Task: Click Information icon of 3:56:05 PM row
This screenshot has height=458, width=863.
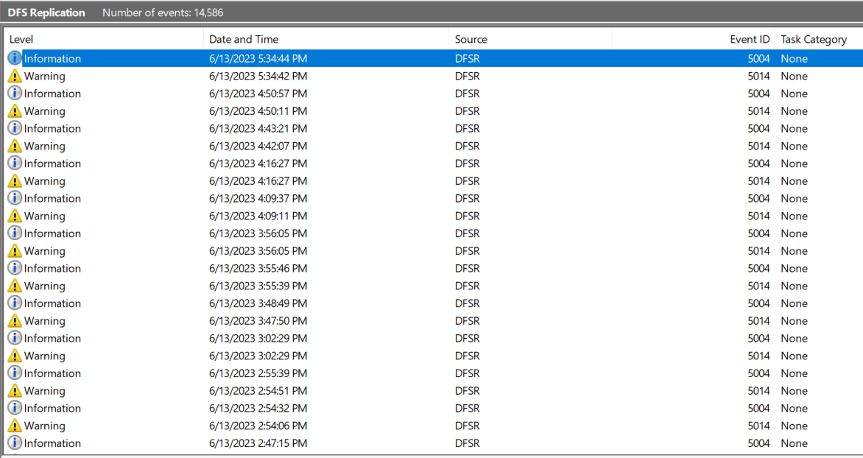Action: coord(15,233)
